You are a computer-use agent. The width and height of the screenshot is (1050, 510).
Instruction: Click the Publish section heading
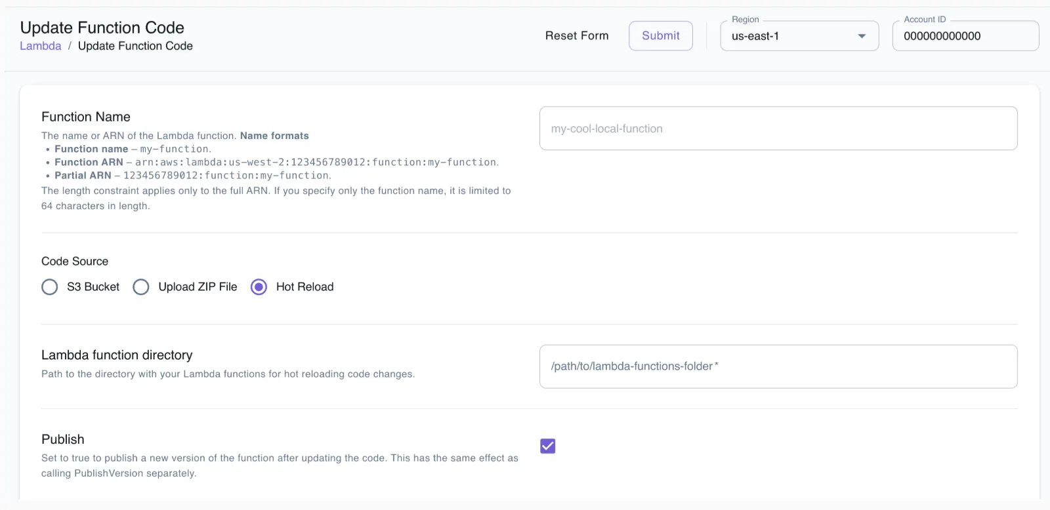62,439
